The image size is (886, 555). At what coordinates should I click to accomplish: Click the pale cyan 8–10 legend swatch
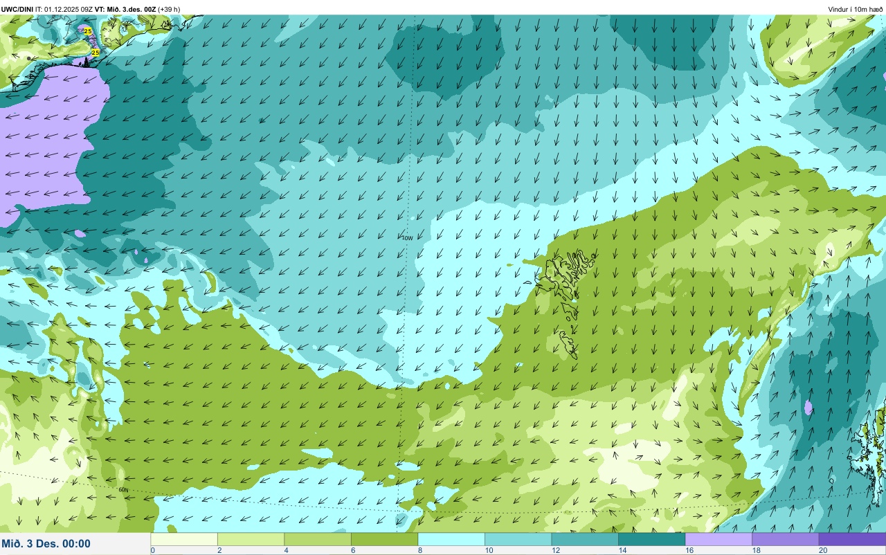(451, 539)
